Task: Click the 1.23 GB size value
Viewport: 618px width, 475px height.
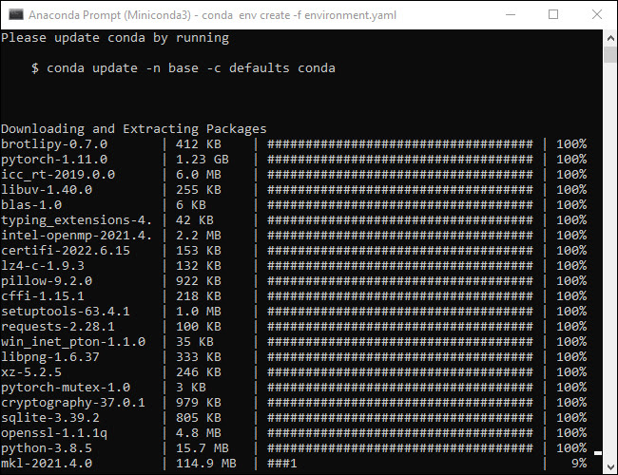Action: click(x=203, y=160)
